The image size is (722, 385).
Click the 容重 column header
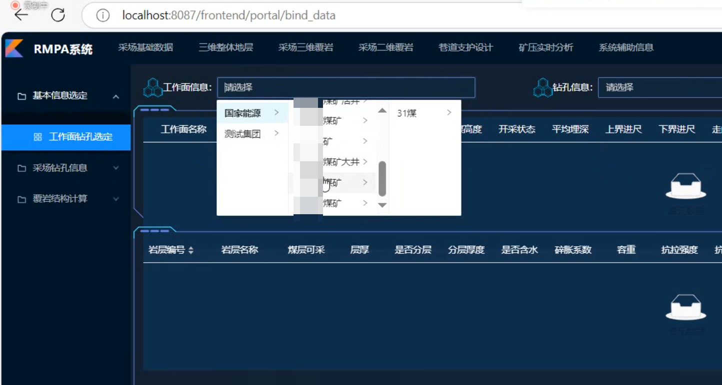click(x=626, y=250)
